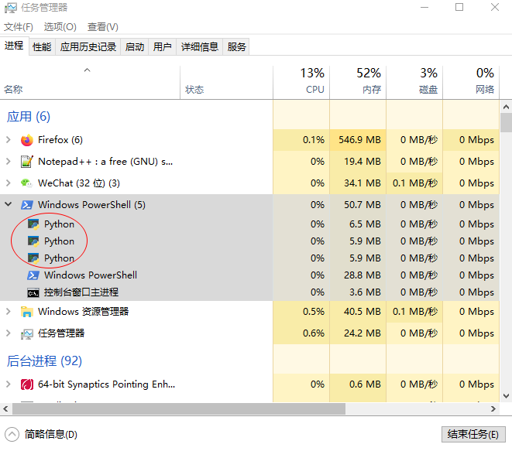The image size is (512, 451).
Task: Click the WeChat application icon
Action: click(27, 183)
